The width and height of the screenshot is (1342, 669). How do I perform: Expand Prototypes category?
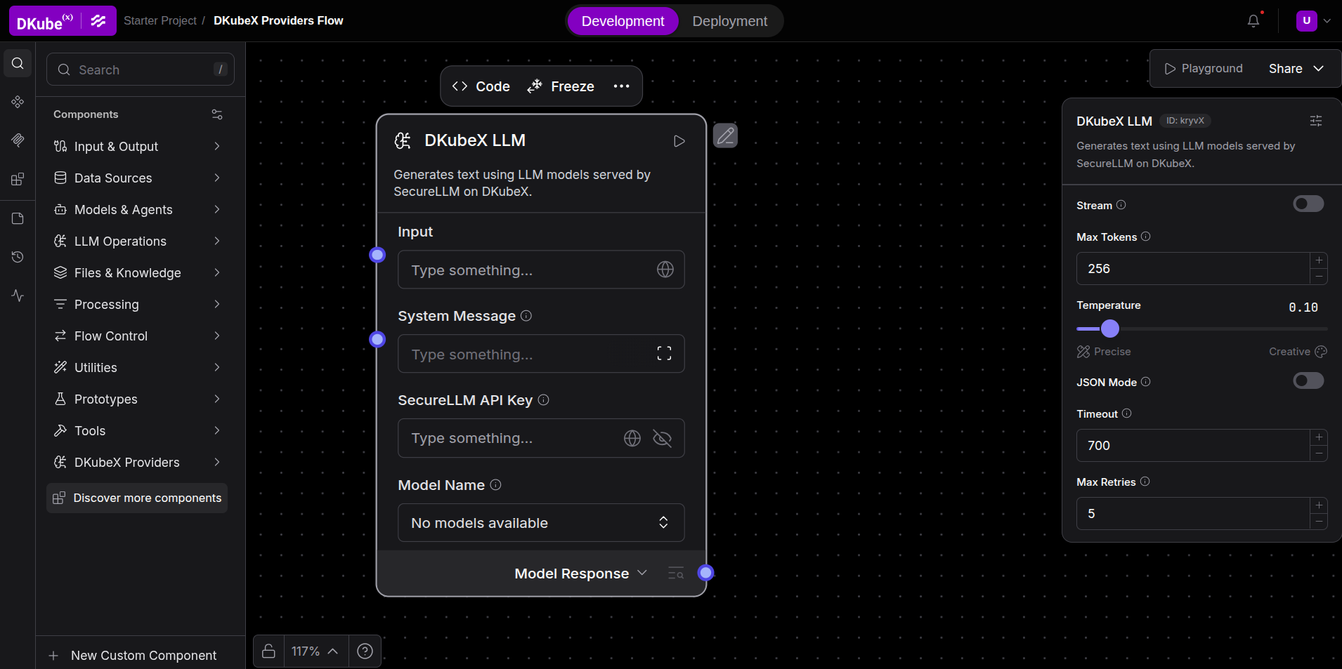click(138, 399)
